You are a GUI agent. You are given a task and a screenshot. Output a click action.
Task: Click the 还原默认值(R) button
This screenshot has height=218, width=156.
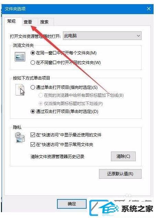pyautogui.click(x=120, y=174)
